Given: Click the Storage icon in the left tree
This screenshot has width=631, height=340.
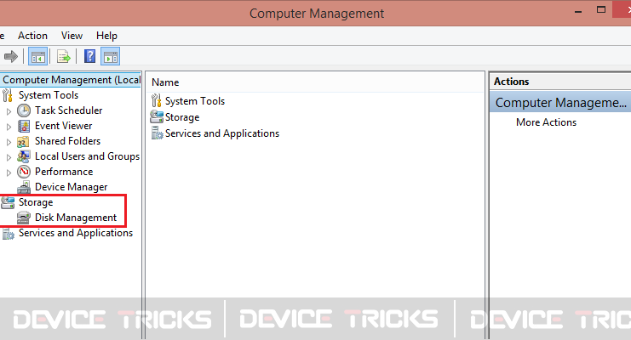Looking at the screenshot, I should click(x=8, y=202).
